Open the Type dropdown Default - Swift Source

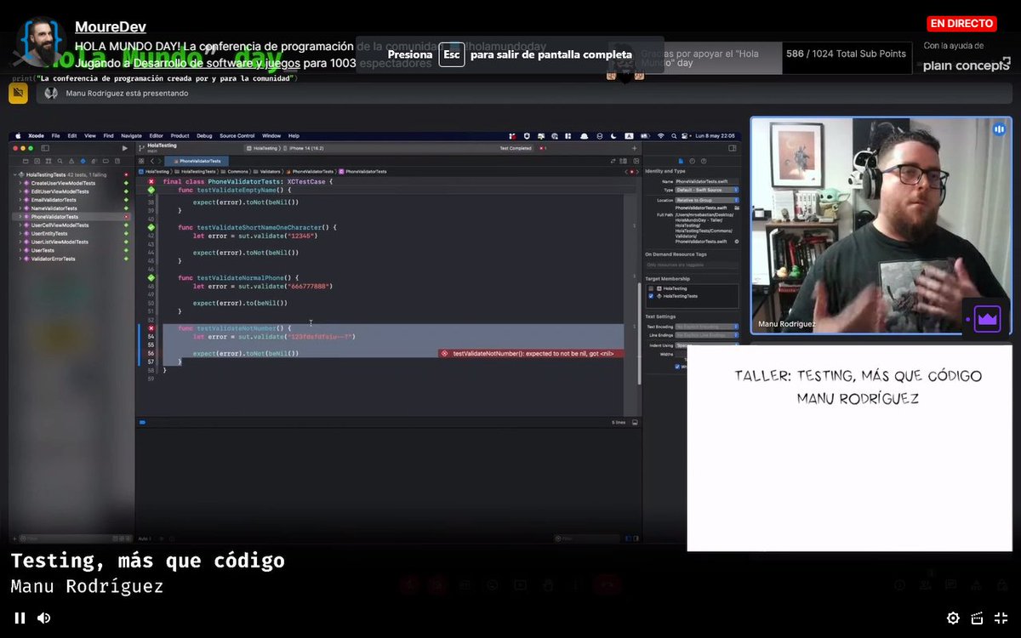(x=707, y=190)
